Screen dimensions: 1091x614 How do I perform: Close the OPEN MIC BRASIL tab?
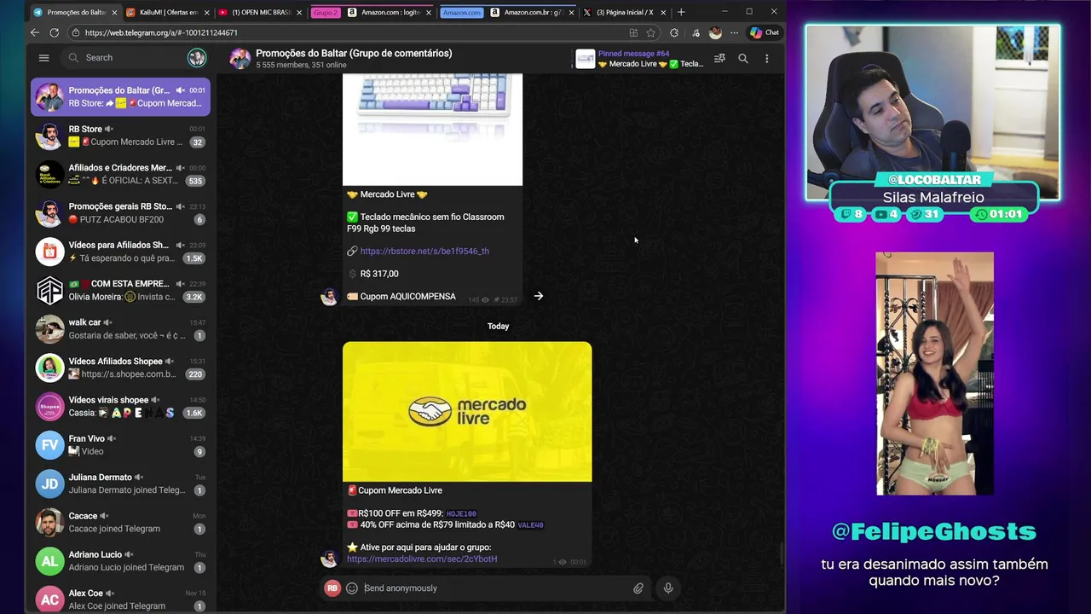(299, 13)
